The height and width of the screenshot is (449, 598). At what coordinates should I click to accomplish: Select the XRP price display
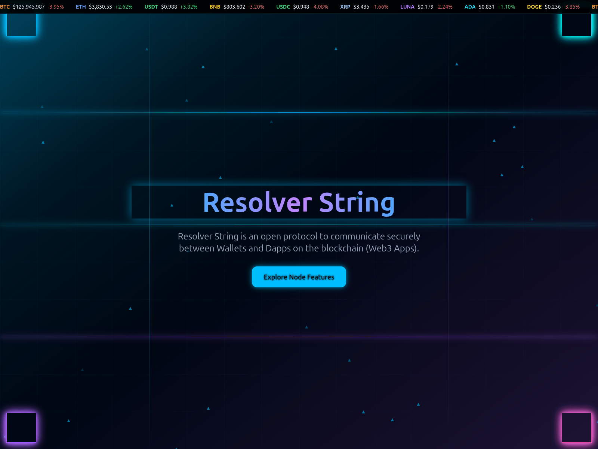(361, 6)
